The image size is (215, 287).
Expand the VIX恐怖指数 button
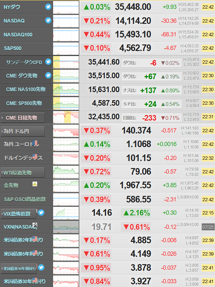(x=19, y=214)
